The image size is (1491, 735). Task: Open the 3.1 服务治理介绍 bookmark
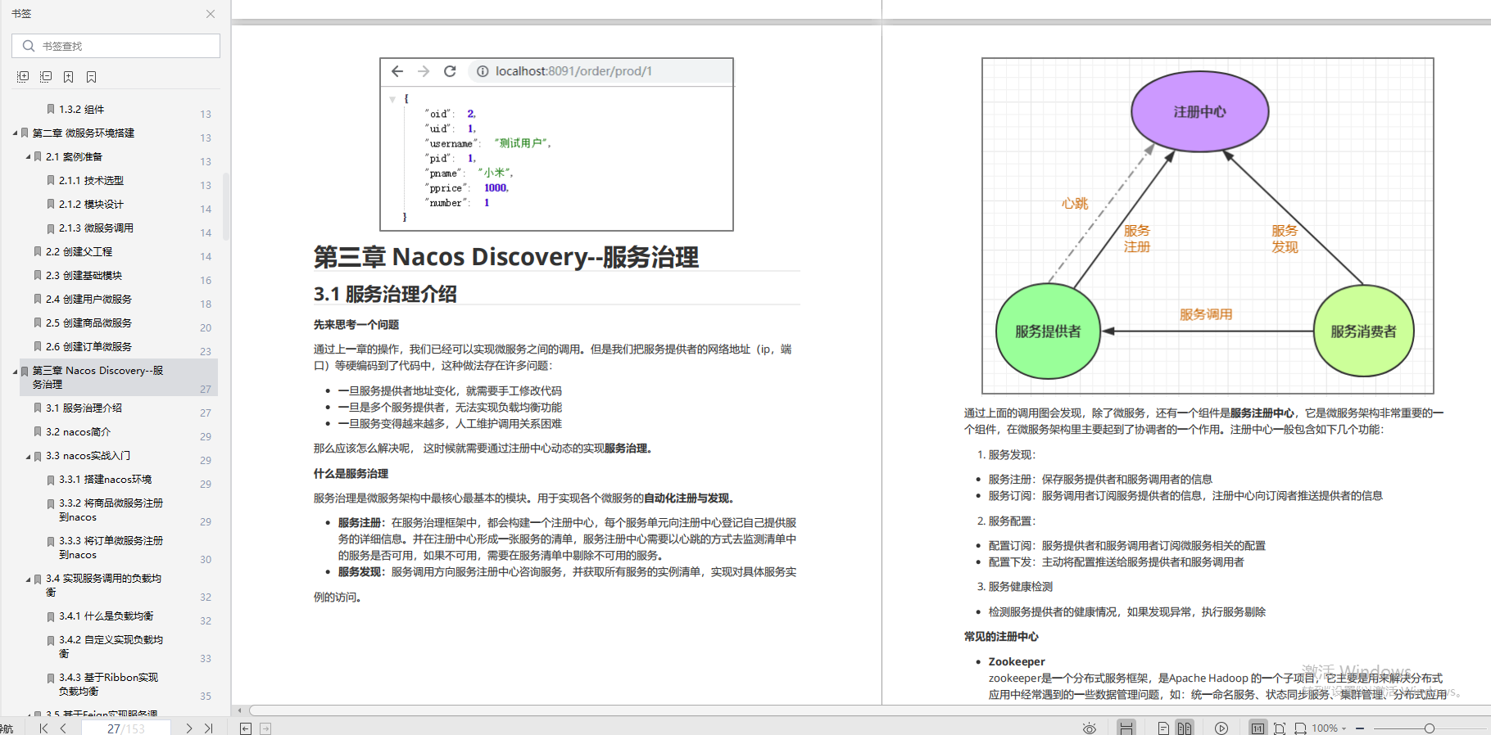click(84, 408)
